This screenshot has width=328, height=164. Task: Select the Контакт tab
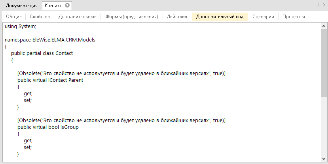pyautogui.click(x=53, y=6)
